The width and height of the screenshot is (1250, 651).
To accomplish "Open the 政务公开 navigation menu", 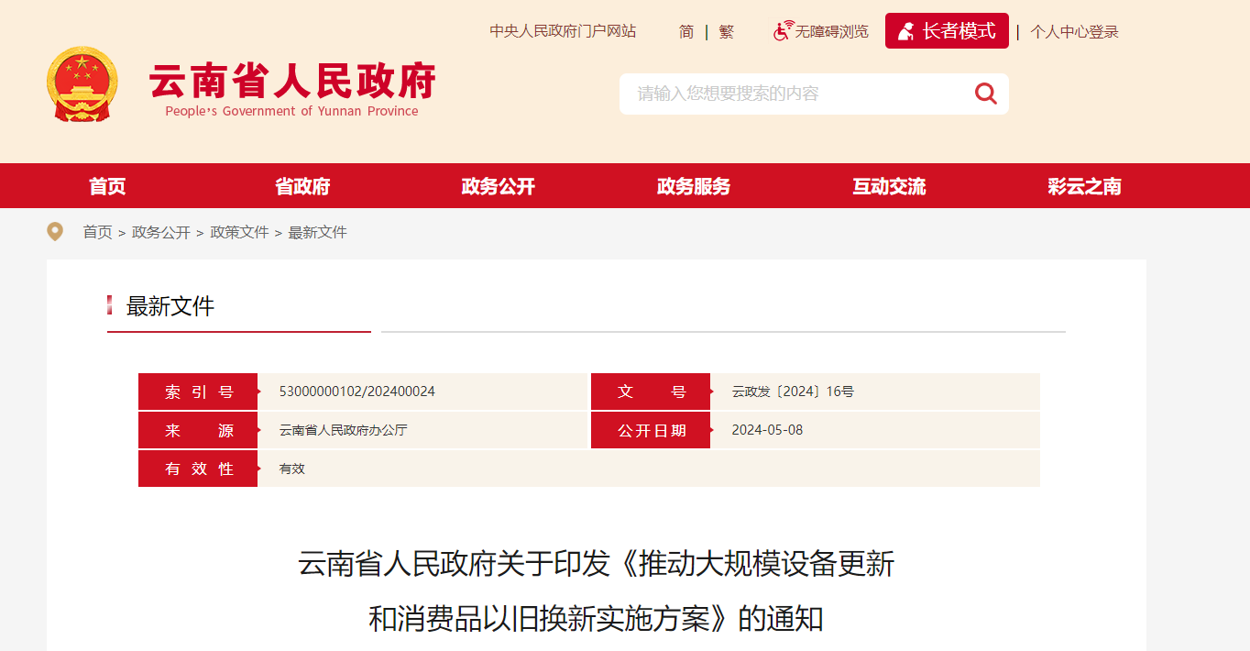I will [498, 187].
